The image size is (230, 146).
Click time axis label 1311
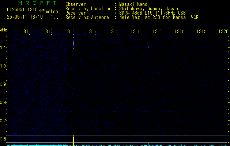coord(26,31)
